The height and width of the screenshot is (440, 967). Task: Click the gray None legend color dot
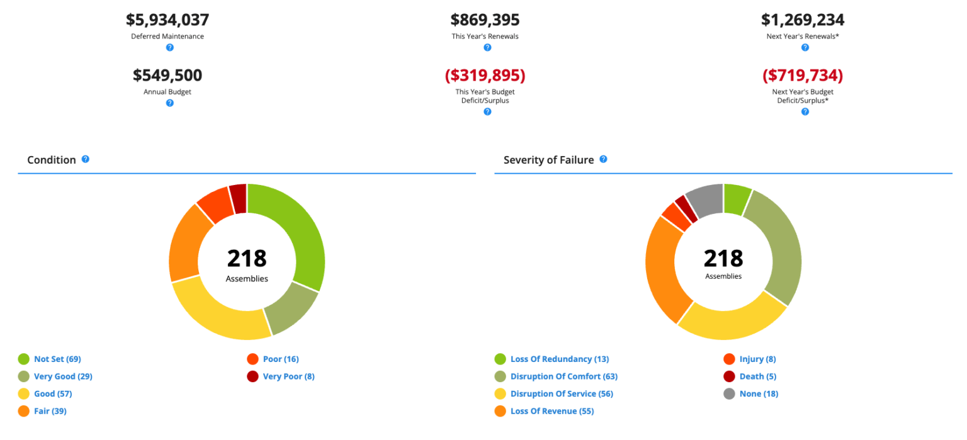[729, 394]
